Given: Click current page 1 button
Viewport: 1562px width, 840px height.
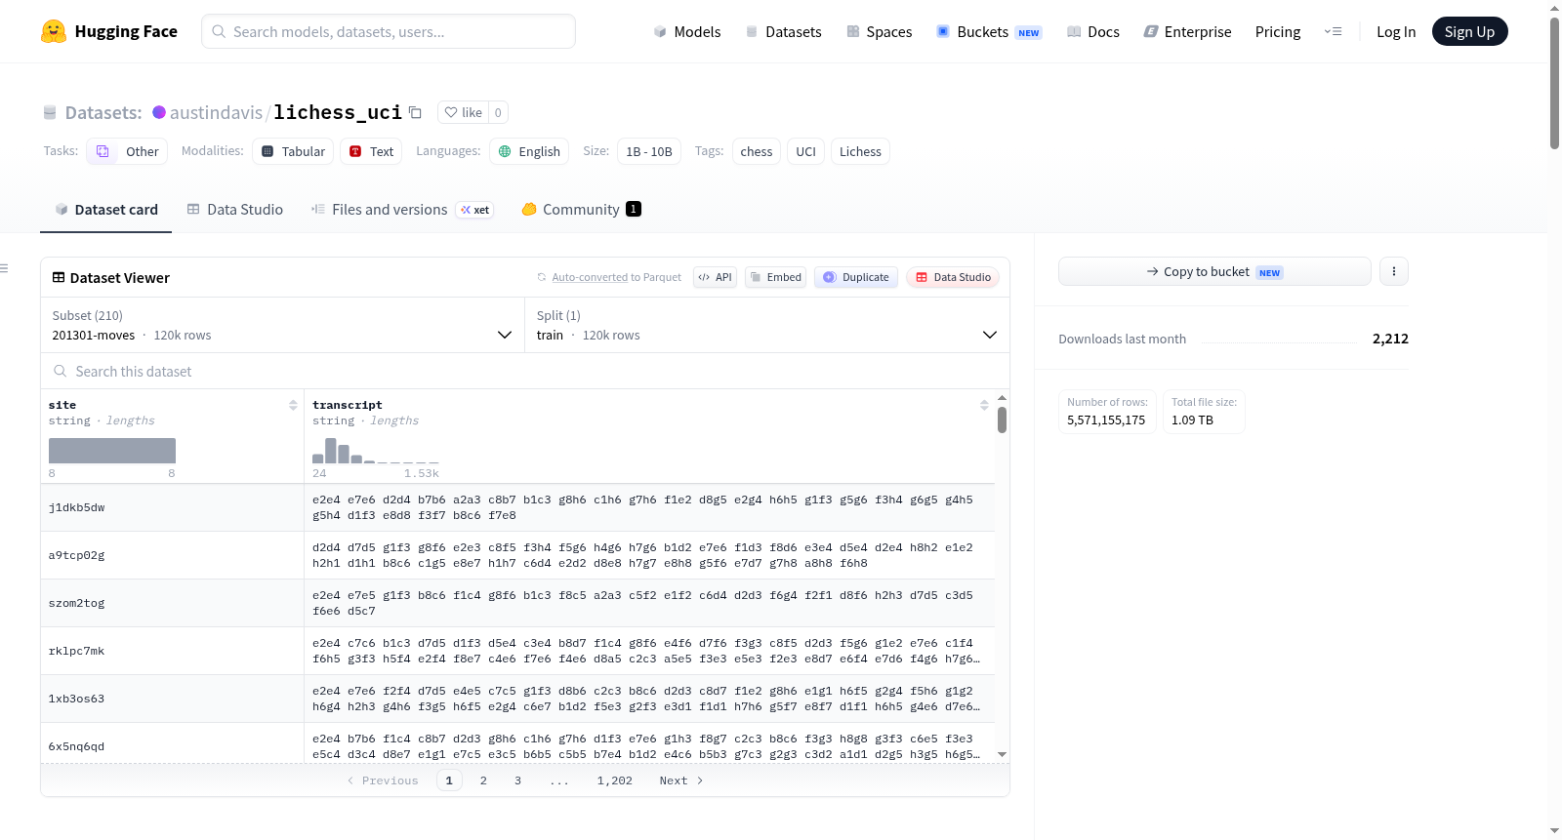Looking at the screenshot, I should click(x=449, y=780).
